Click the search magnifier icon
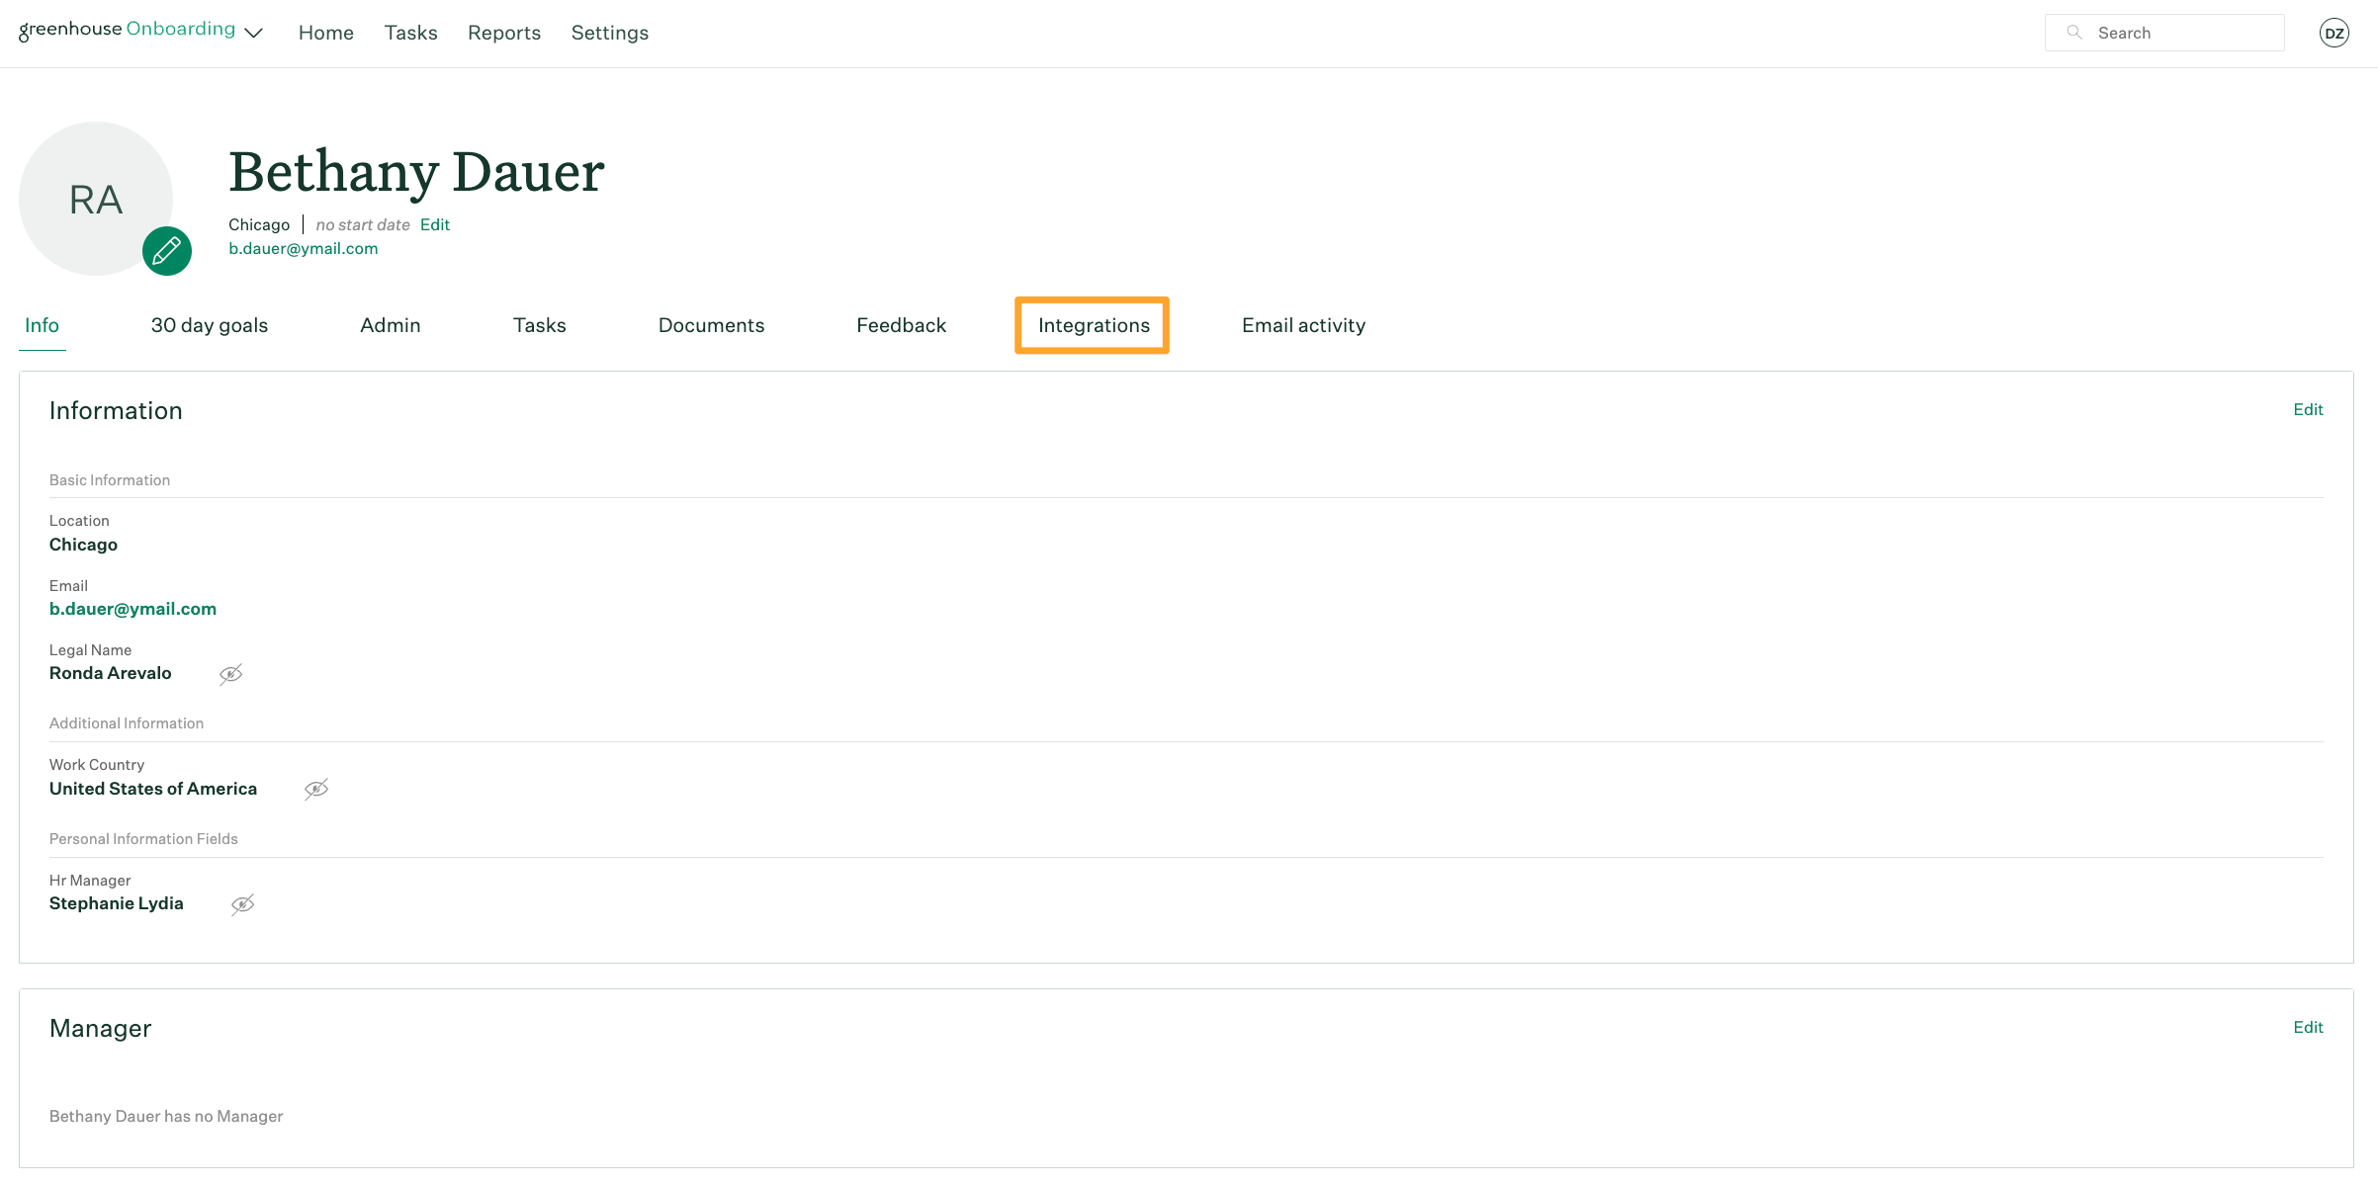The image size is (2378, 1188). click(x=2074, y=33)
